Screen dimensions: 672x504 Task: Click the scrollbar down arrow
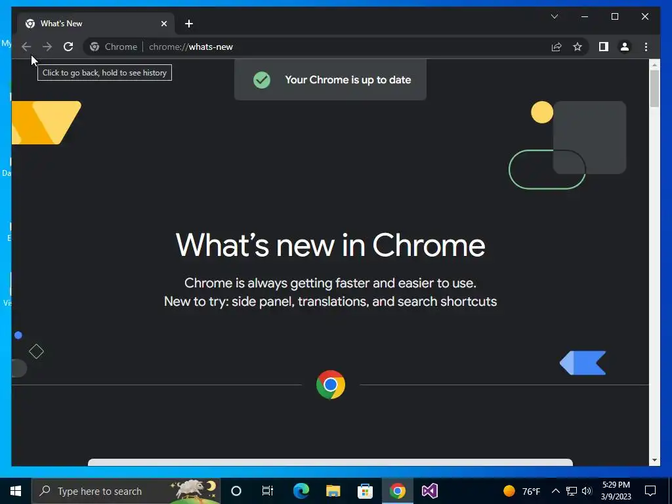[x=654, y=460]
